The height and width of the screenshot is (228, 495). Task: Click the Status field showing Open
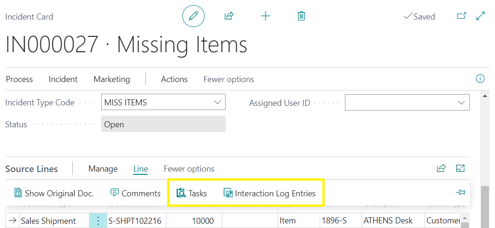[163, 124]
